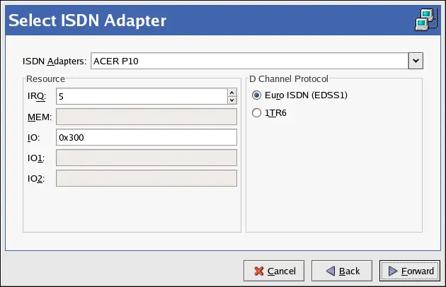446x287 pixels.
Task: Click the ACER P10 adapter combo box
Action: click(x=248, y=61)
